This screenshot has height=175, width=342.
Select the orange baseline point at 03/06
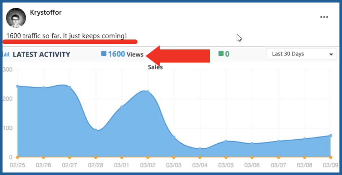(x=252, y=157)
